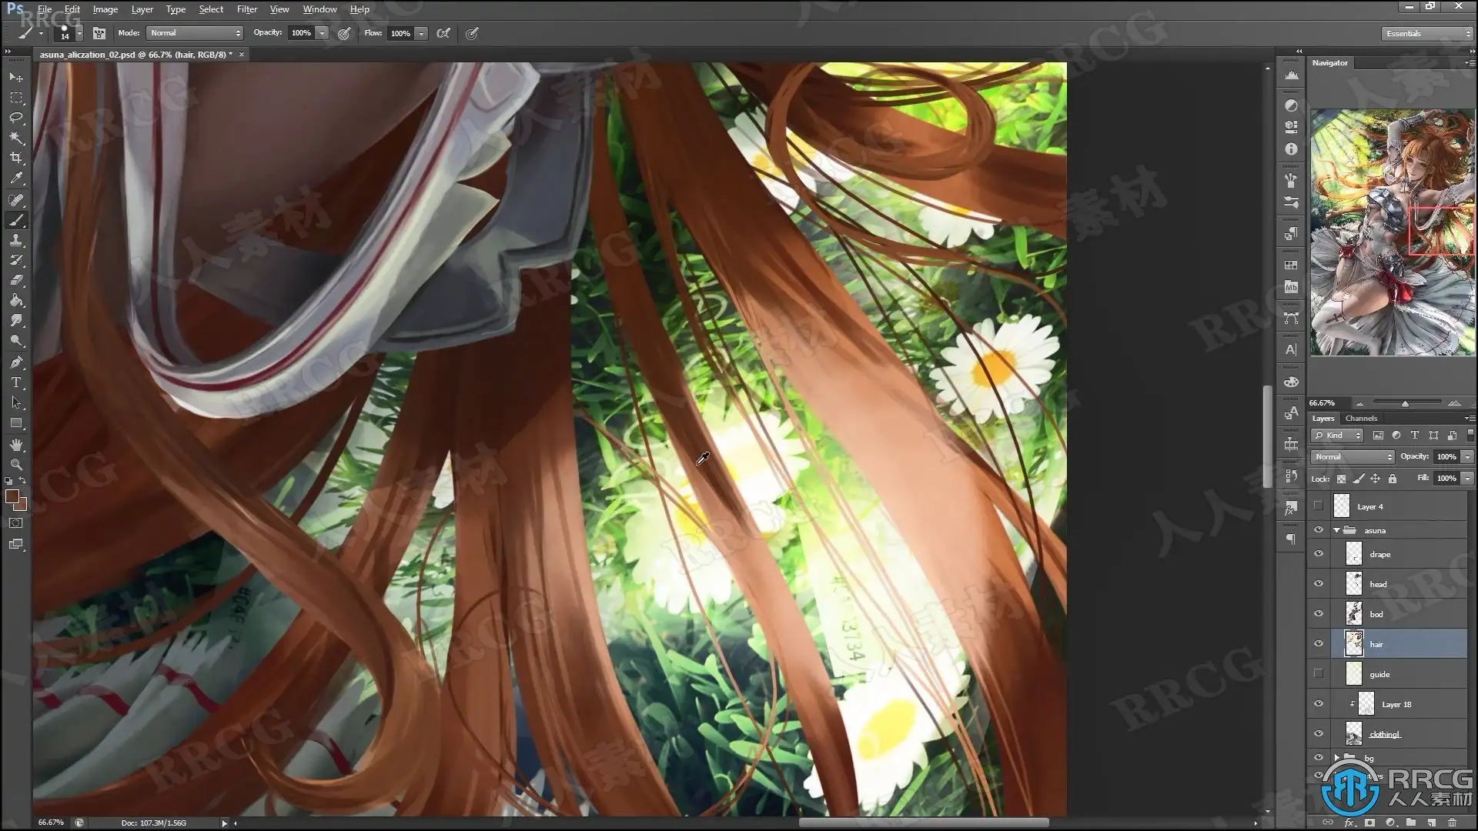The height and width of the screenshot is (831, 1478).
Task: Hide the drape layer
Action: click(1319, 554)
